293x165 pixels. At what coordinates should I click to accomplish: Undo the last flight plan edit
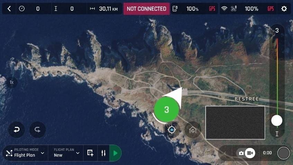[17, 130]
